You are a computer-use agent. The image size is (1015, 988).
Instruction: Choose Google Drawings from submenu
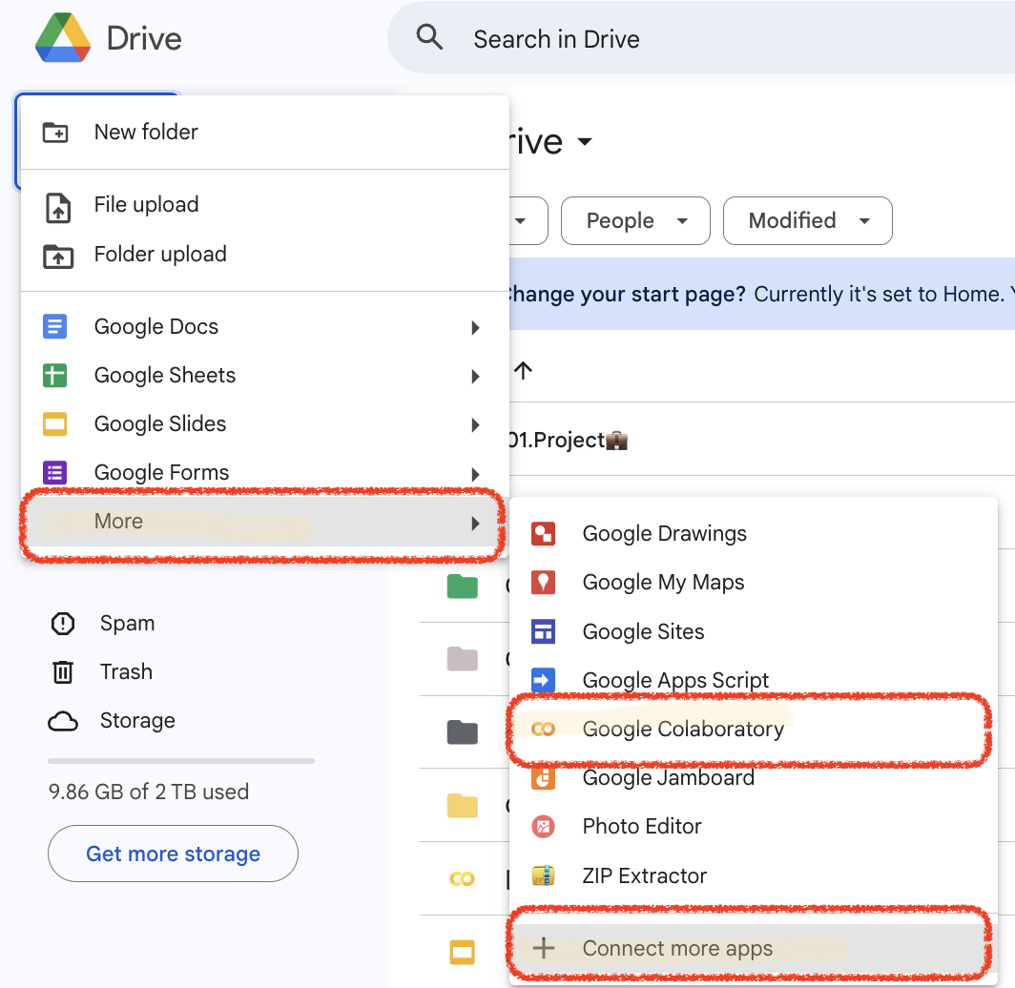click(754, 534)
